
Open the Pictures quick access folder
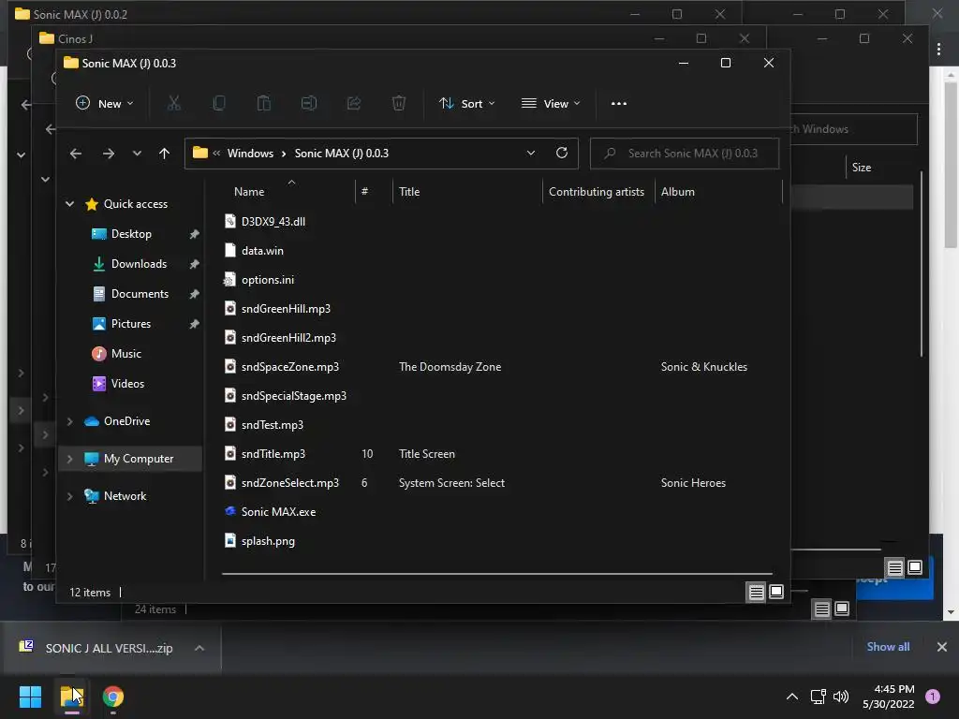tap(131, 323)
